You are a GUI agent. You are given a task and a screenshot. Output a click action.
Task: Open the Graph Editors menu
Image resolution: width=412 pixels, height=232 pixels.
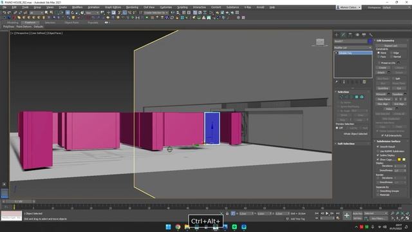click(113, 7)
